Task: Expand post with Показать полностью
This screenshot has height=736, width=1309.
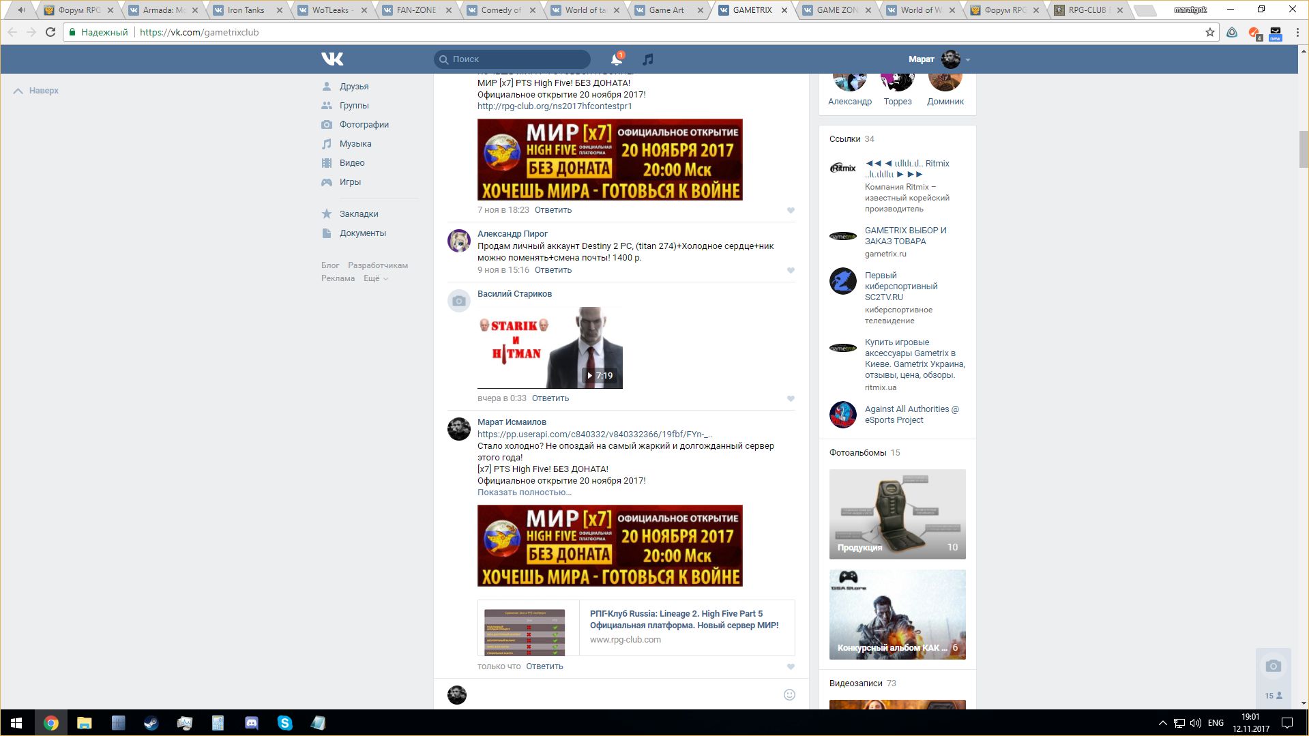Action: 524,492
